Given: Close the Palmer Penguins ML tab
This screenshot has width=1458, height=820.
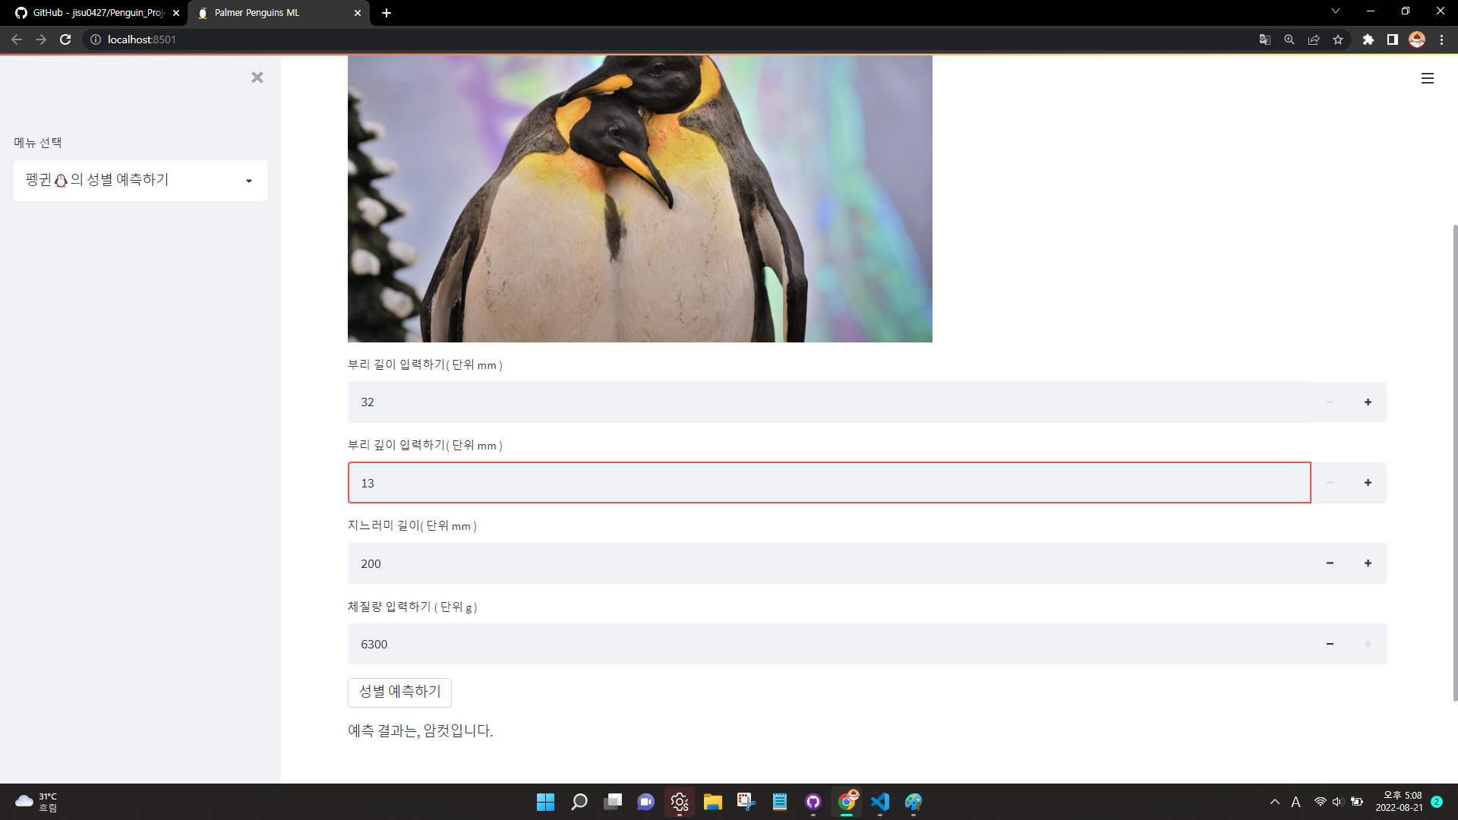Looking at the screenshot, I should [x=358, y=13].
